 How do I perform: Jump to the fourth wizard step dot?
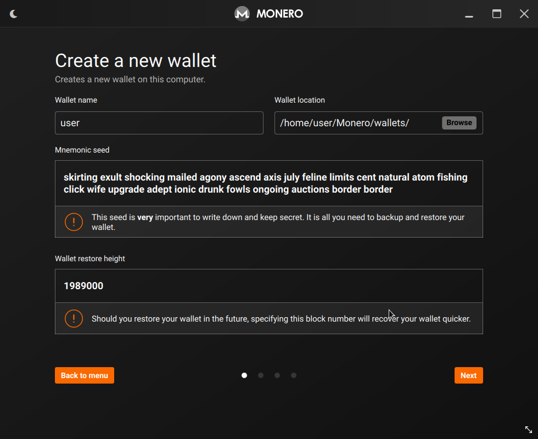click(294, 375)
